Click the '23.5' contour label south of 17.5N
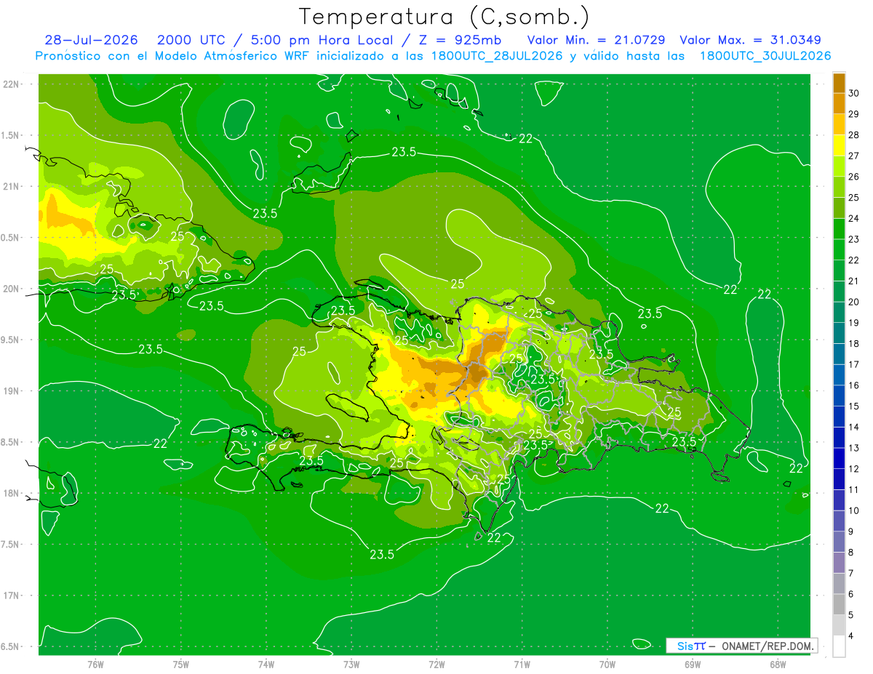The height and width of the screenshot is (674, 873). (382, 554)
